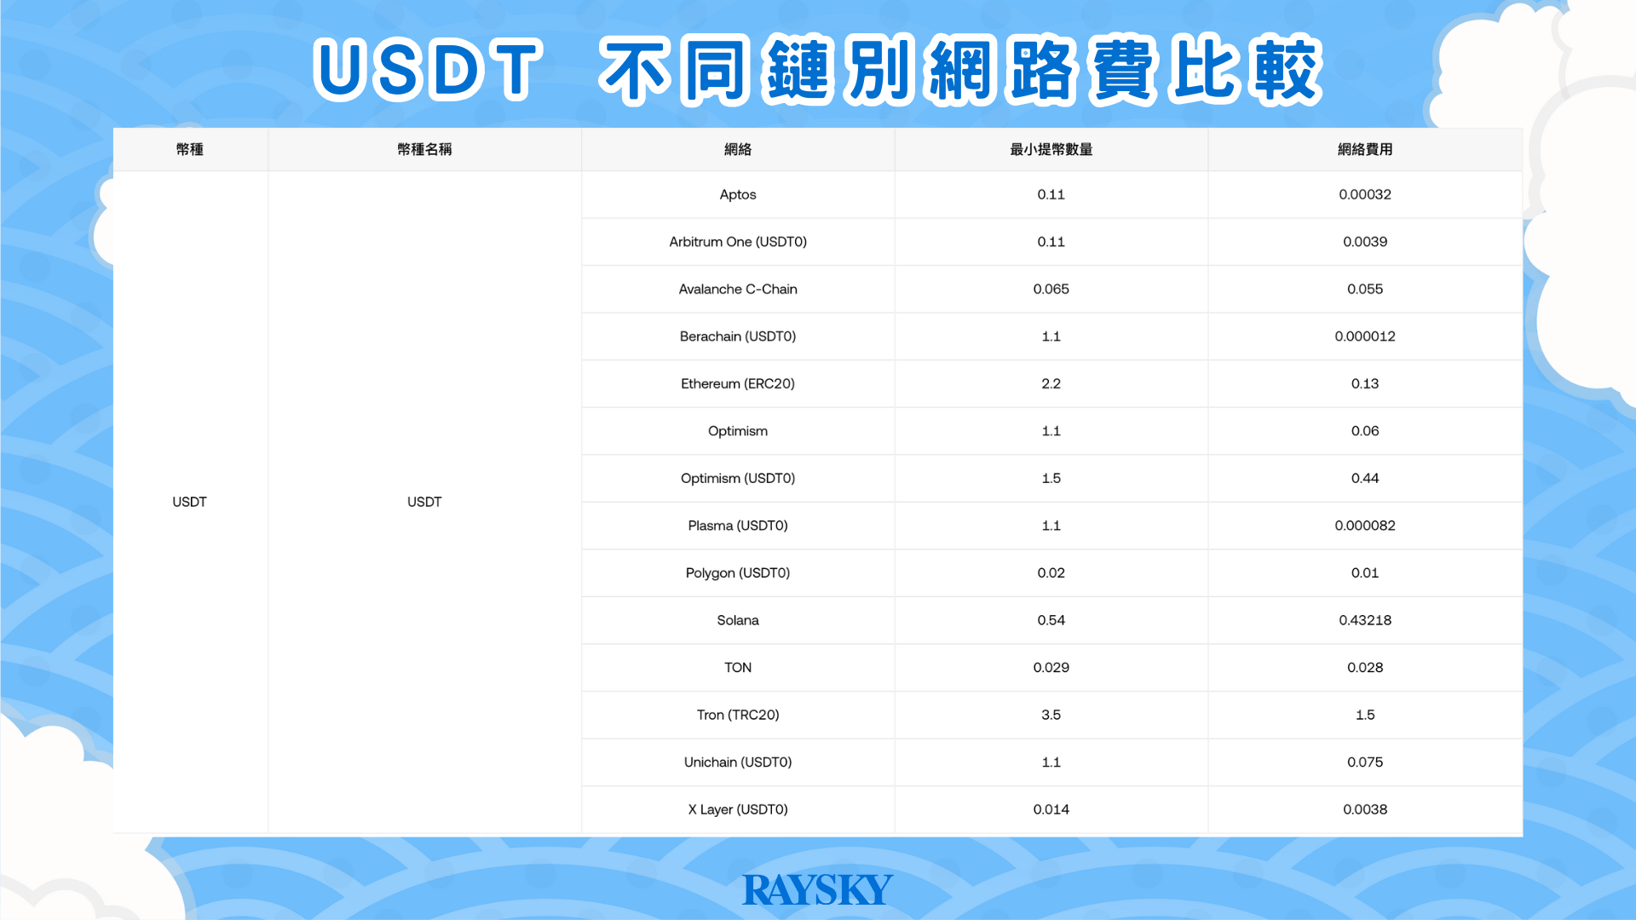Image resolution: width=1636 pixels, height=920 pixels.
Task: Select the Unichain (USDT0) cell
Action: tap(738, 762)
